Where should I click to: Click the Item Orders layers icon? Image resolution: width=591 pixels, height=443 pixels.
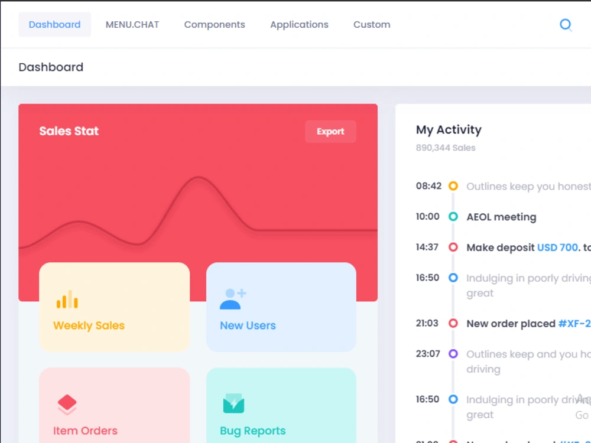pos(67,405)
